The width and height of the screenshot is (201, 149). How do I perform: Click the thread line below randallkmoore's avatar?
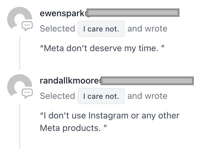tap(20, 127)
